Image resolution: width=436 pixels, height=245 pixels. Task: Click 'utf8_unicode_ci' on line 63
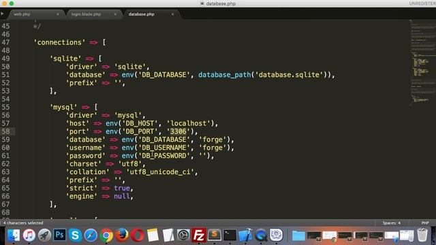[160, 172]
